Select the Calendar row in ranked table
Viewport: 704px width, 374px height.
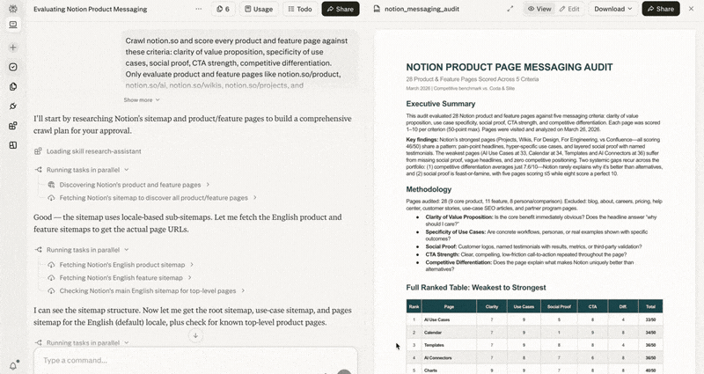coord(534,333)
